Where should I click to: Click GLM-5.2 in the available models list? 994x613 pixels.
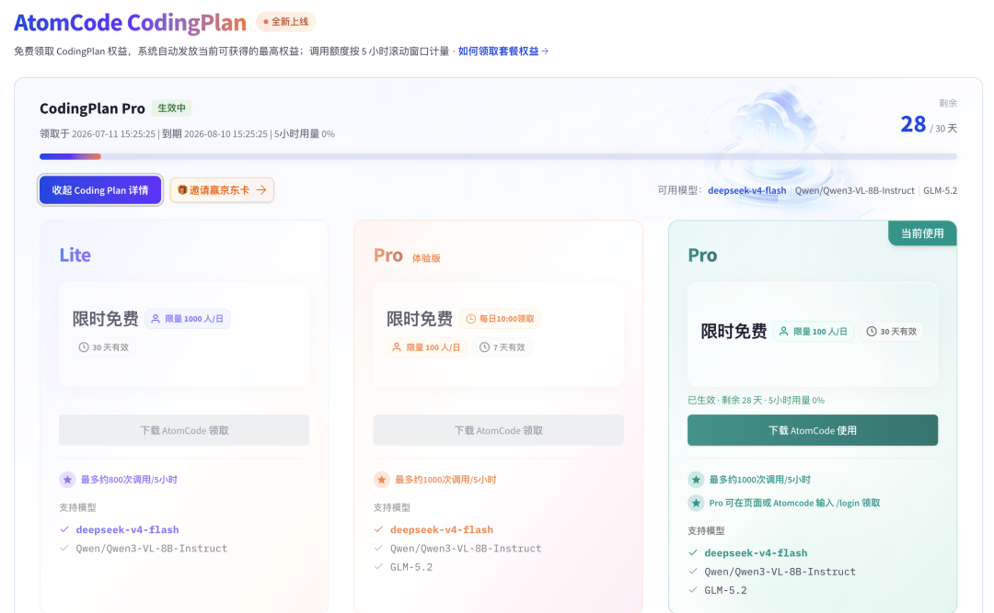[x=940, y=190]
